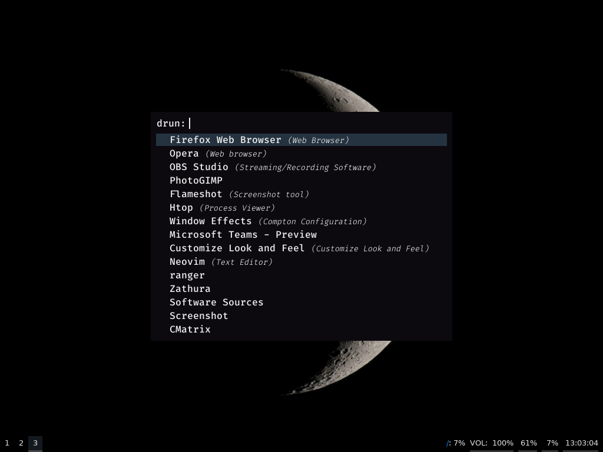Launch ranger from the list
Image resolution: width=603 pixels, height=452 pixels.
tap(301, 275)
